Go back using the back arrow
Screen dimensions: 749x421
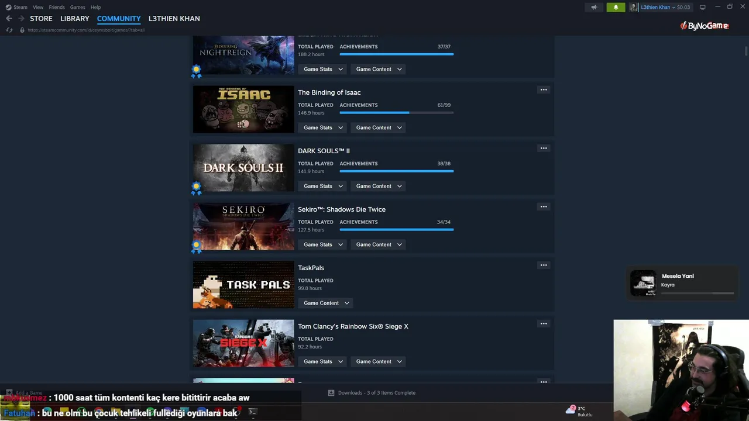(9, 19)
